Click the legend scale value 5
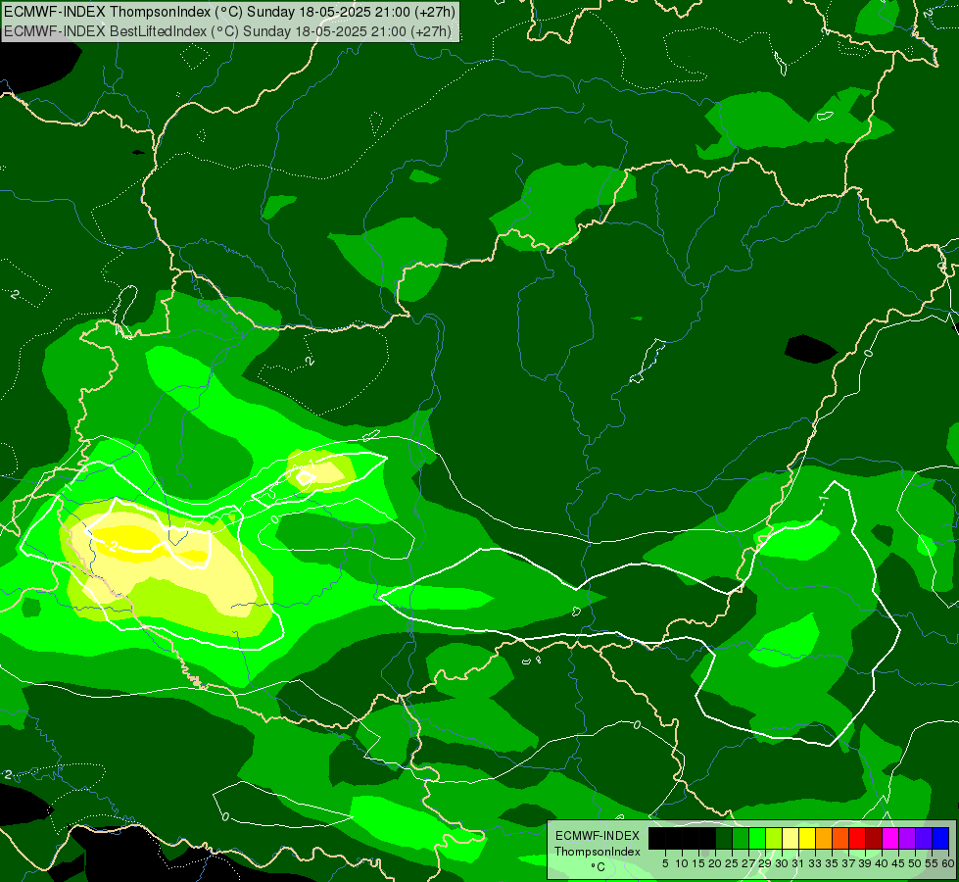Image resolution: width=959 pixels, height=882 pixels. pos(665,863)
